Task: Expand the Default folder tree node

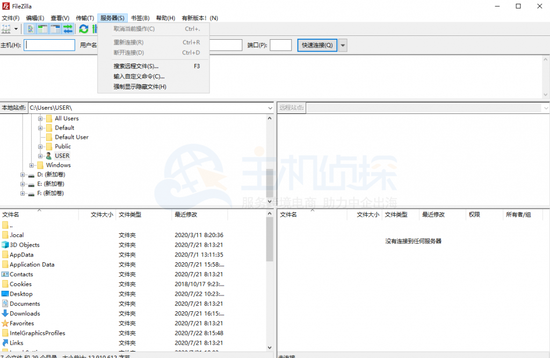Action: coord(40,128)
